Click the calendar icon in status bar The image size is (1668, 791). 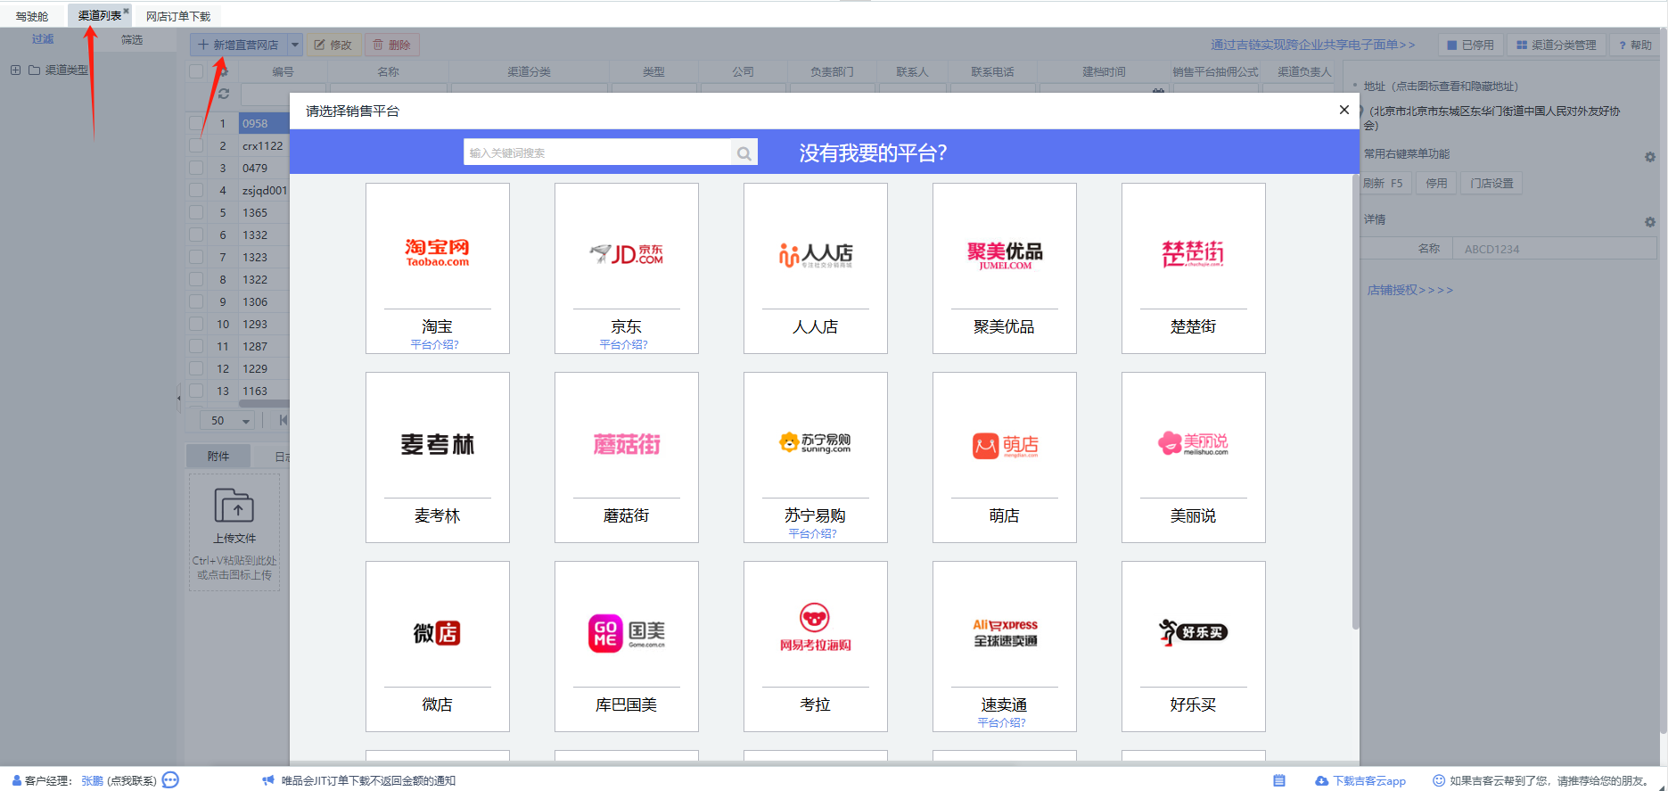pyautogui.click(x=1279, y=780)
